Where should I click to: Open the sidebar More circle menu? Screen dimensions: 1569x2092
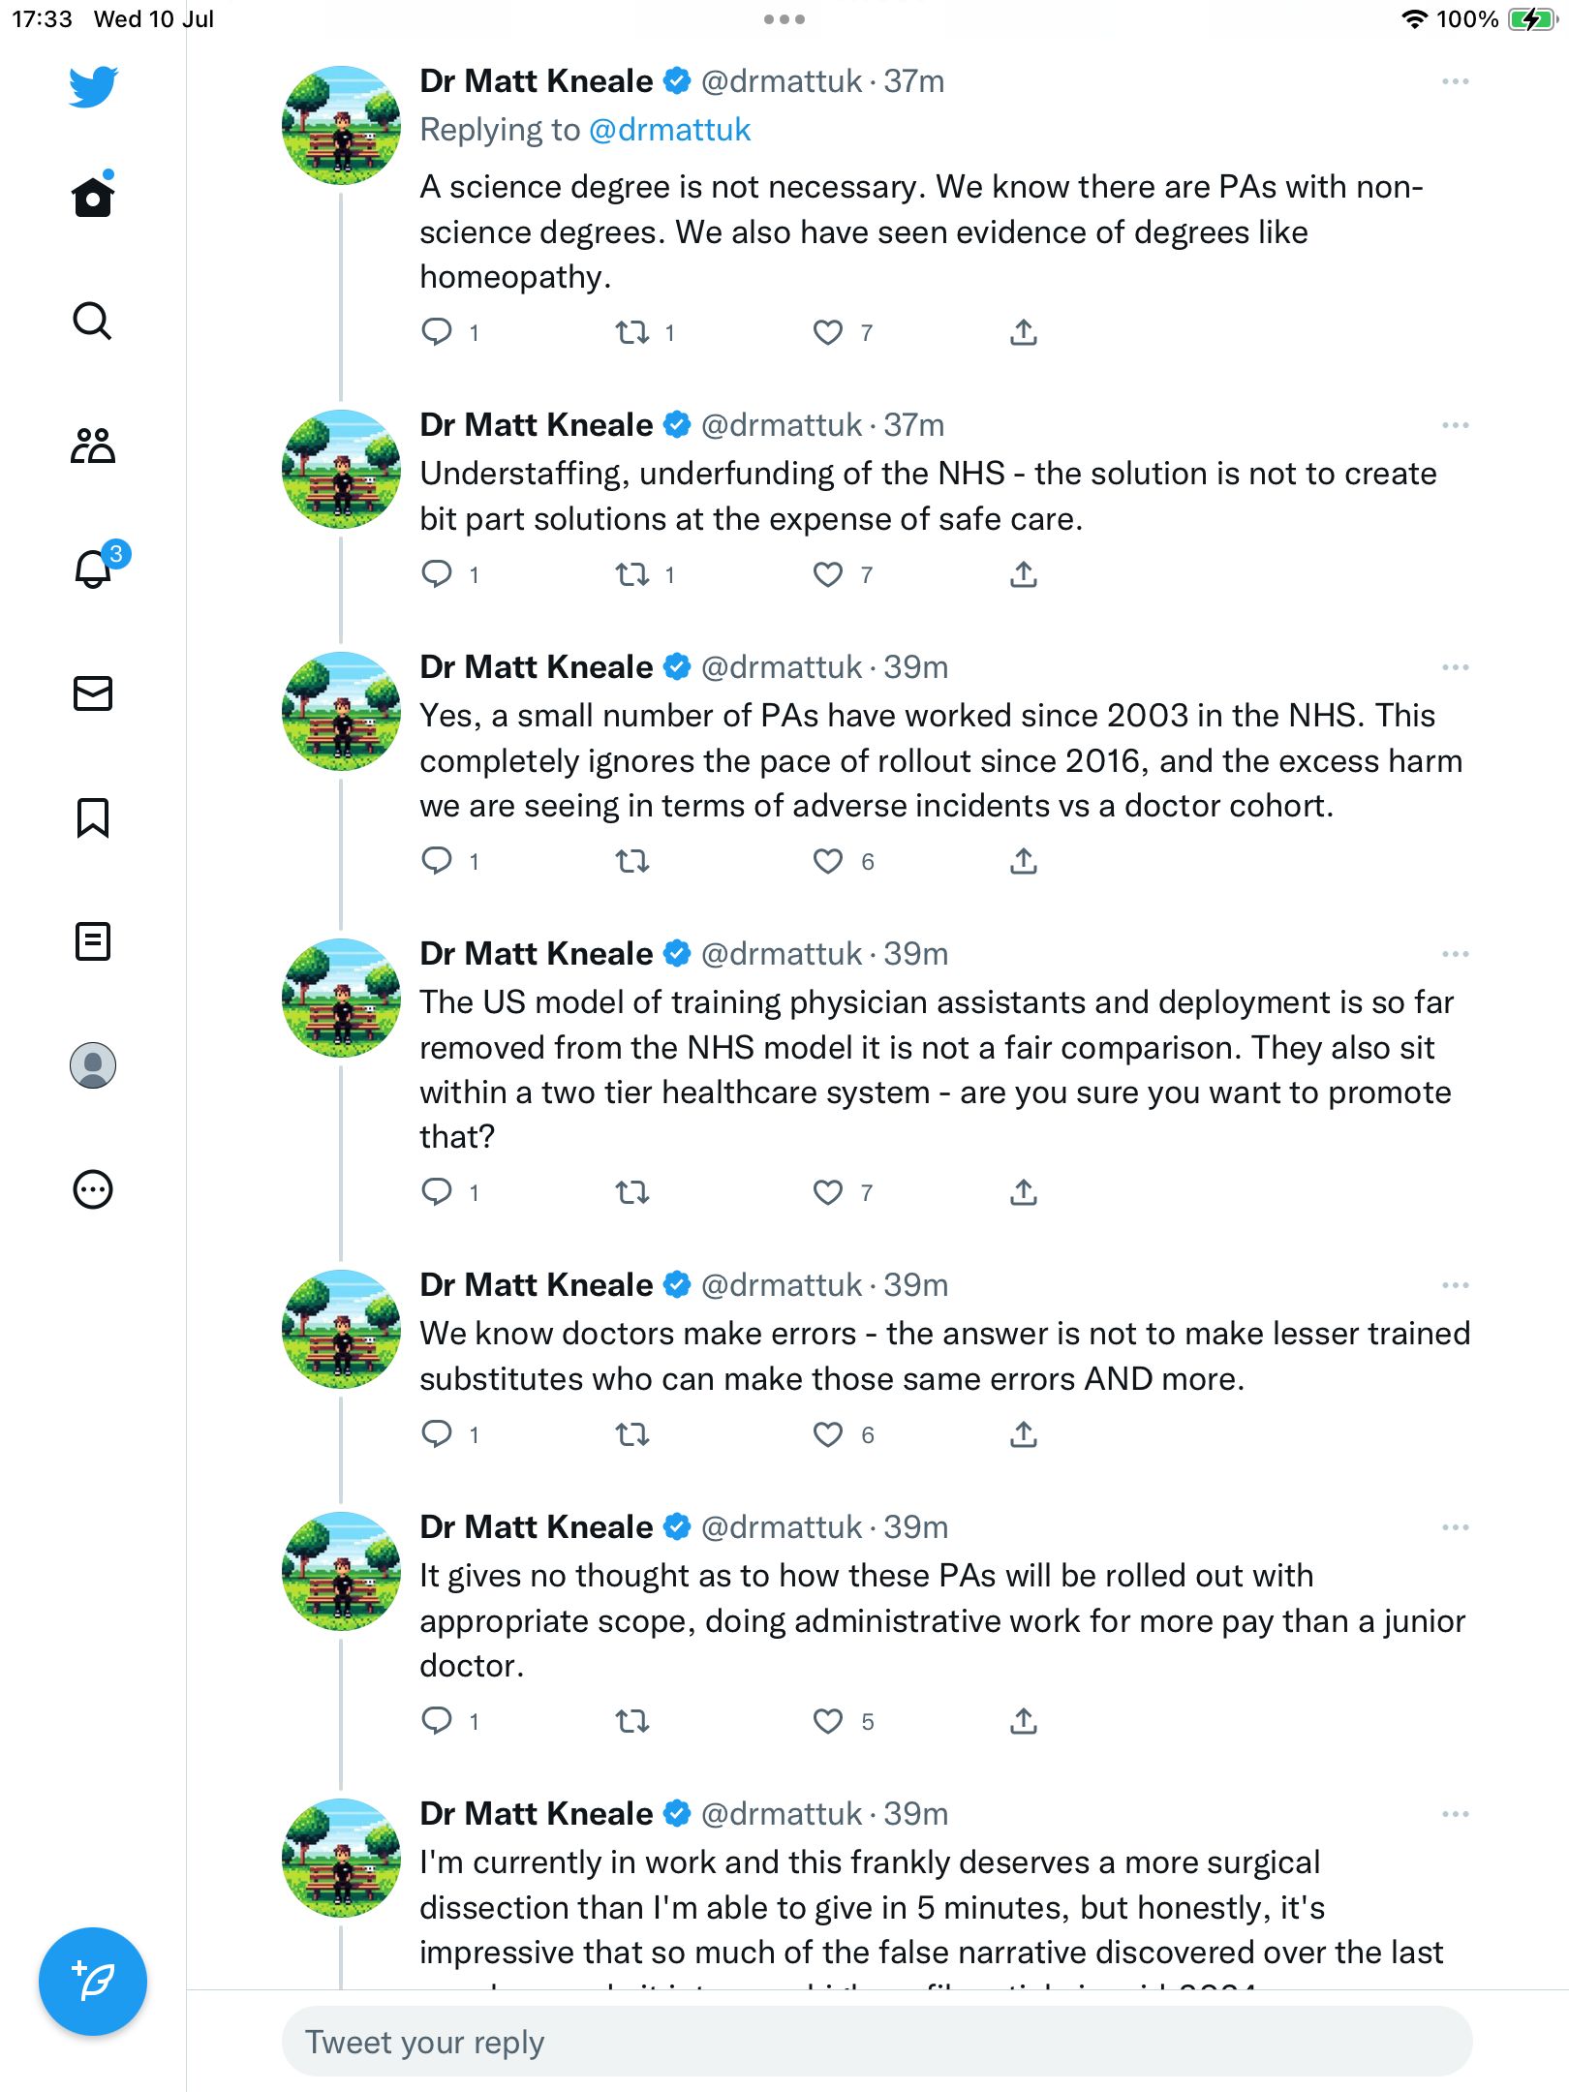[93, 1189]
